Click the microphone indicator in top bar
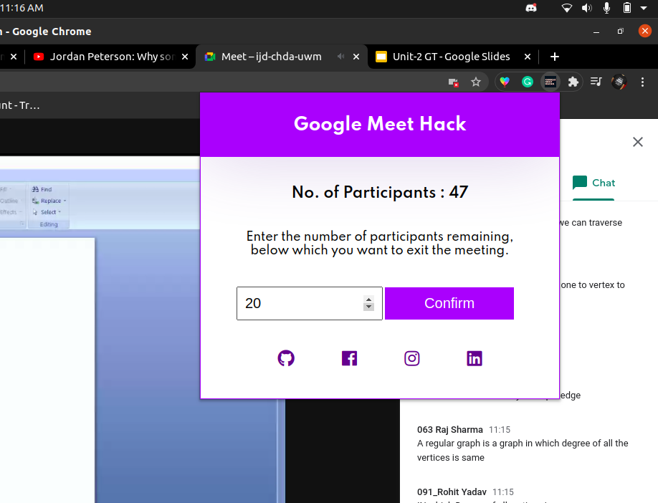 tap(606, 8)
